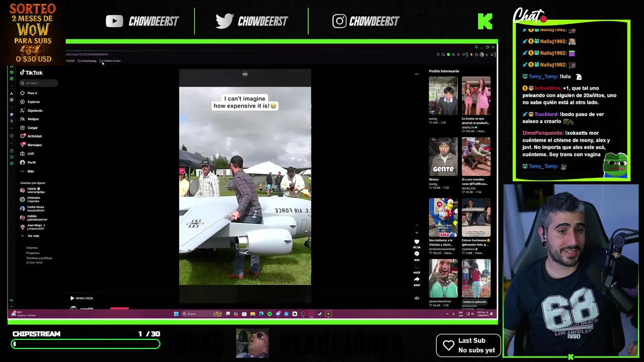The height and width of the screenshot is (362, 644).
Task: Open Actividad notifications
Action: (x=31, y=136)
